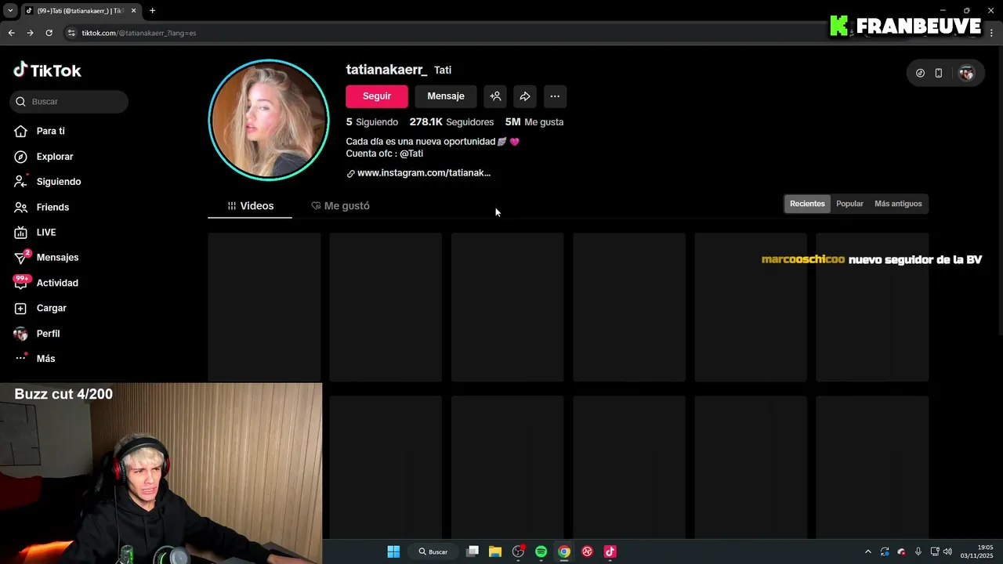The width and height of the screenshot is (1003, 564).
Task: Click the add-friend person icon button
Action: [495, 96]
